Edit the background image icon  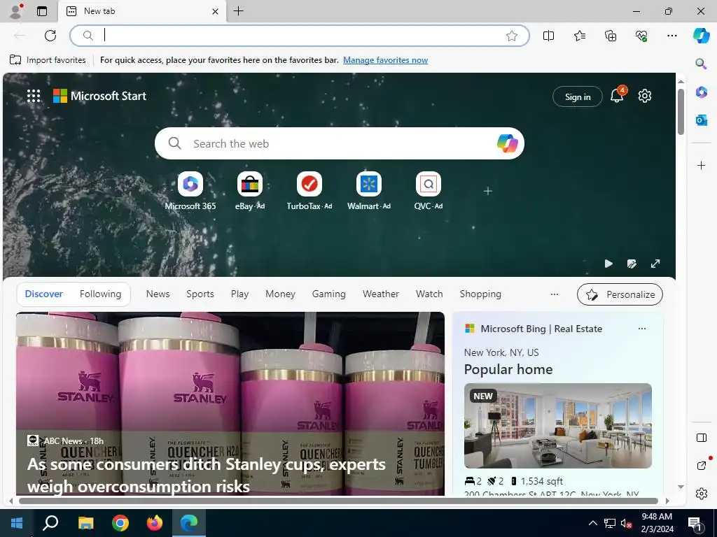tap(632, 264)
